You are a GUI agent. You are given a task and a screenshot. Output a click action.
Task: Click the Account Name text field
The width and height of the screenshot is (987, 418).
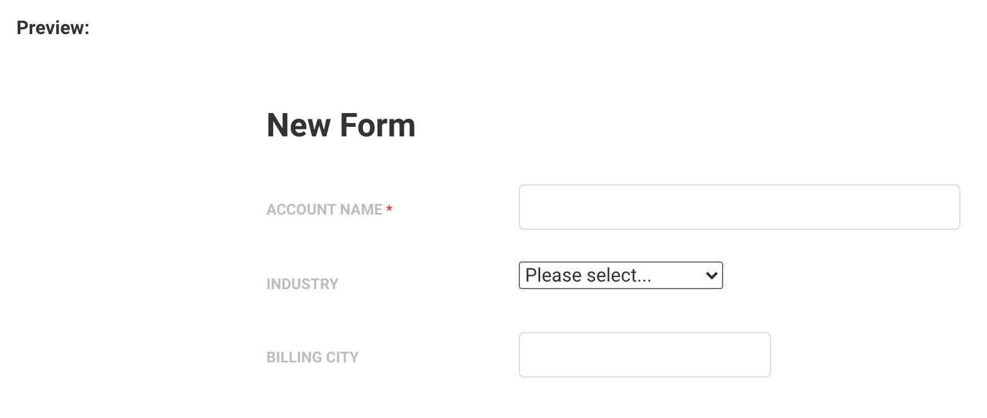coord(739,207)
